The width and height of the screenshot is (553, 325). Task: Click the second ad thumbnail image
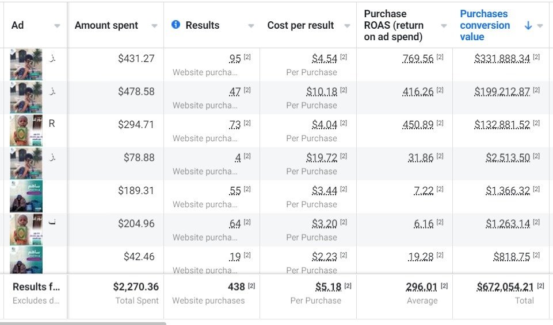click(x=26, y=97)
